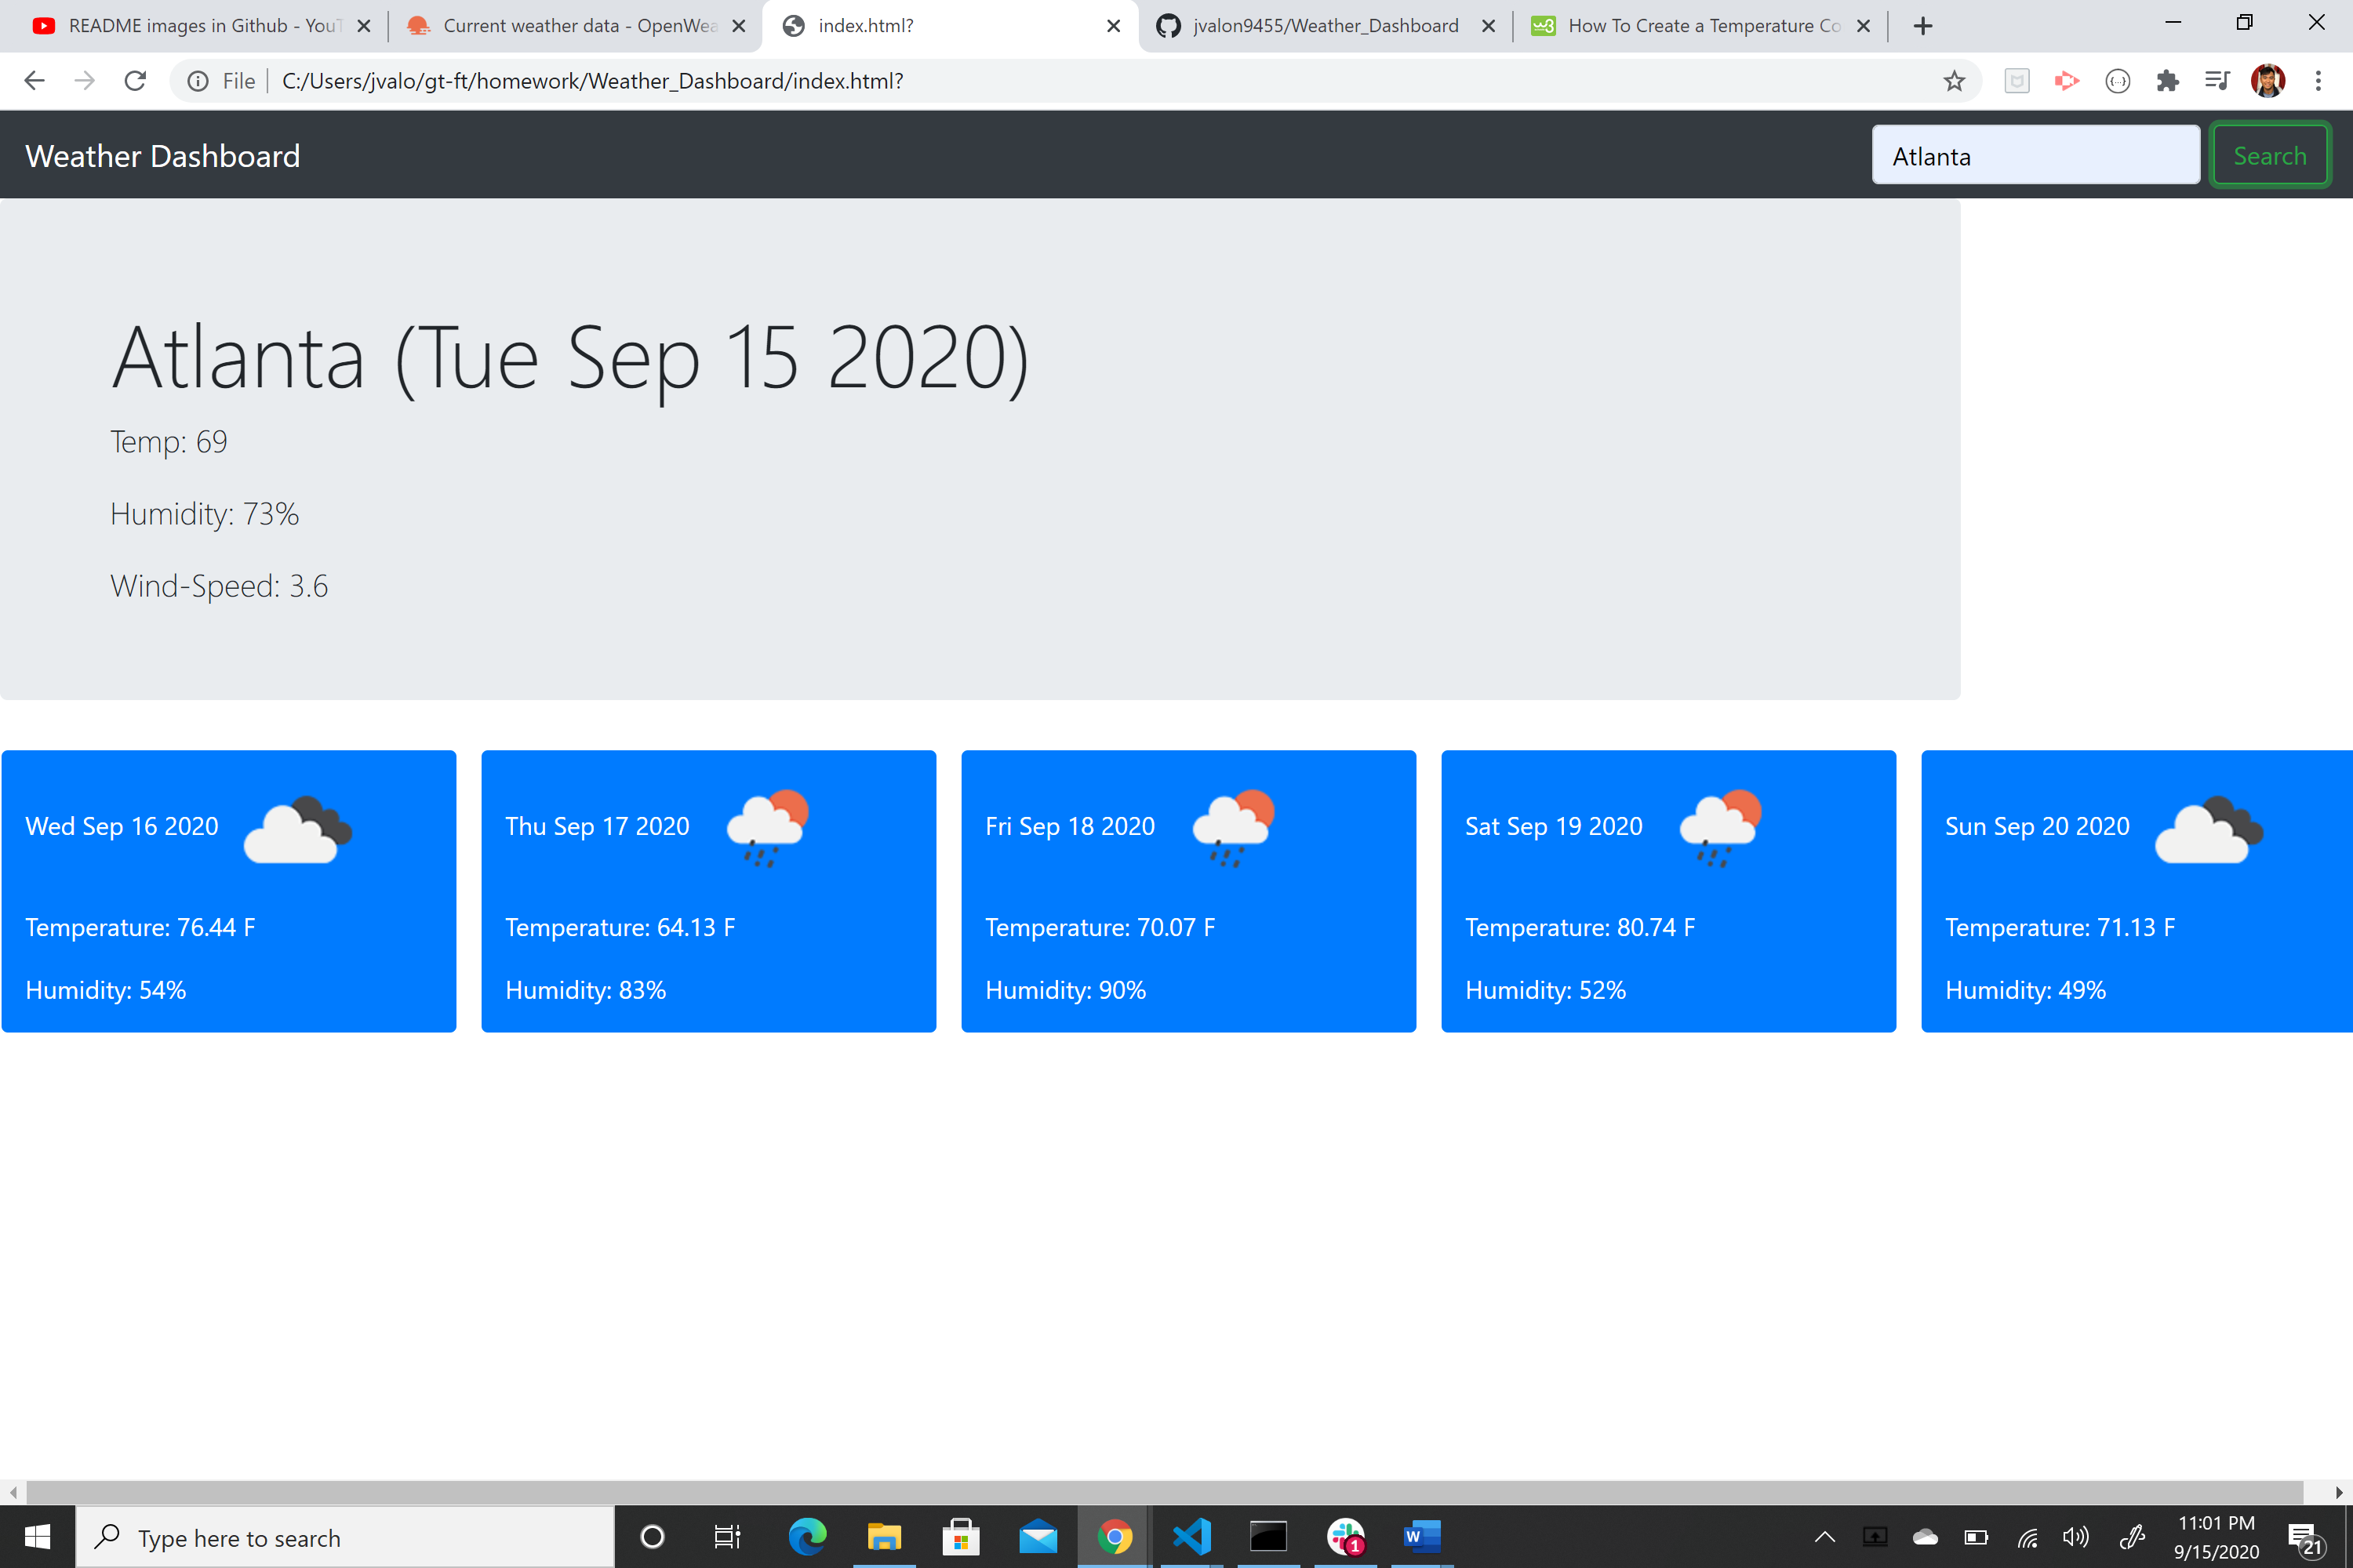Open the Extensions puzzle-piece icon
This screenshot has height=1568, width=2353.
click(x=2168, y=80)
